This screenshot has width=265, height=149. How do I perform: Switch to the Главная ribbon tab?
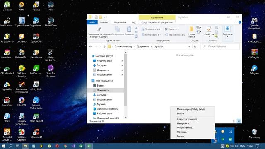coord(104,22)
